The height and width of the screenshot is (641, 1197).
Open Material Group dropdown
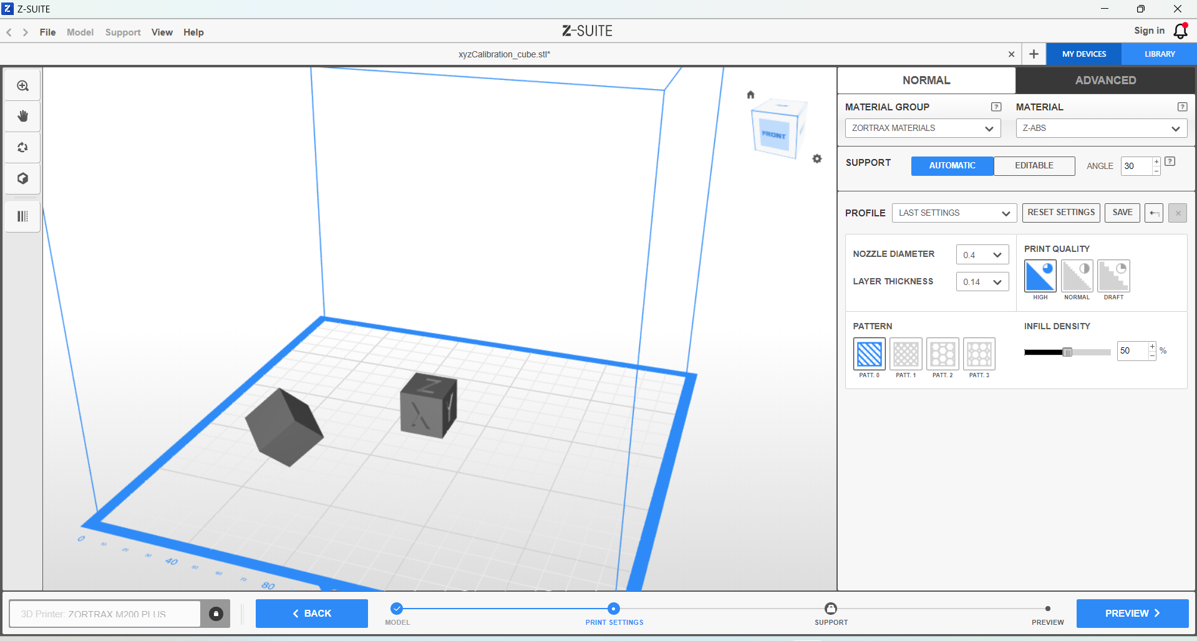923,128
